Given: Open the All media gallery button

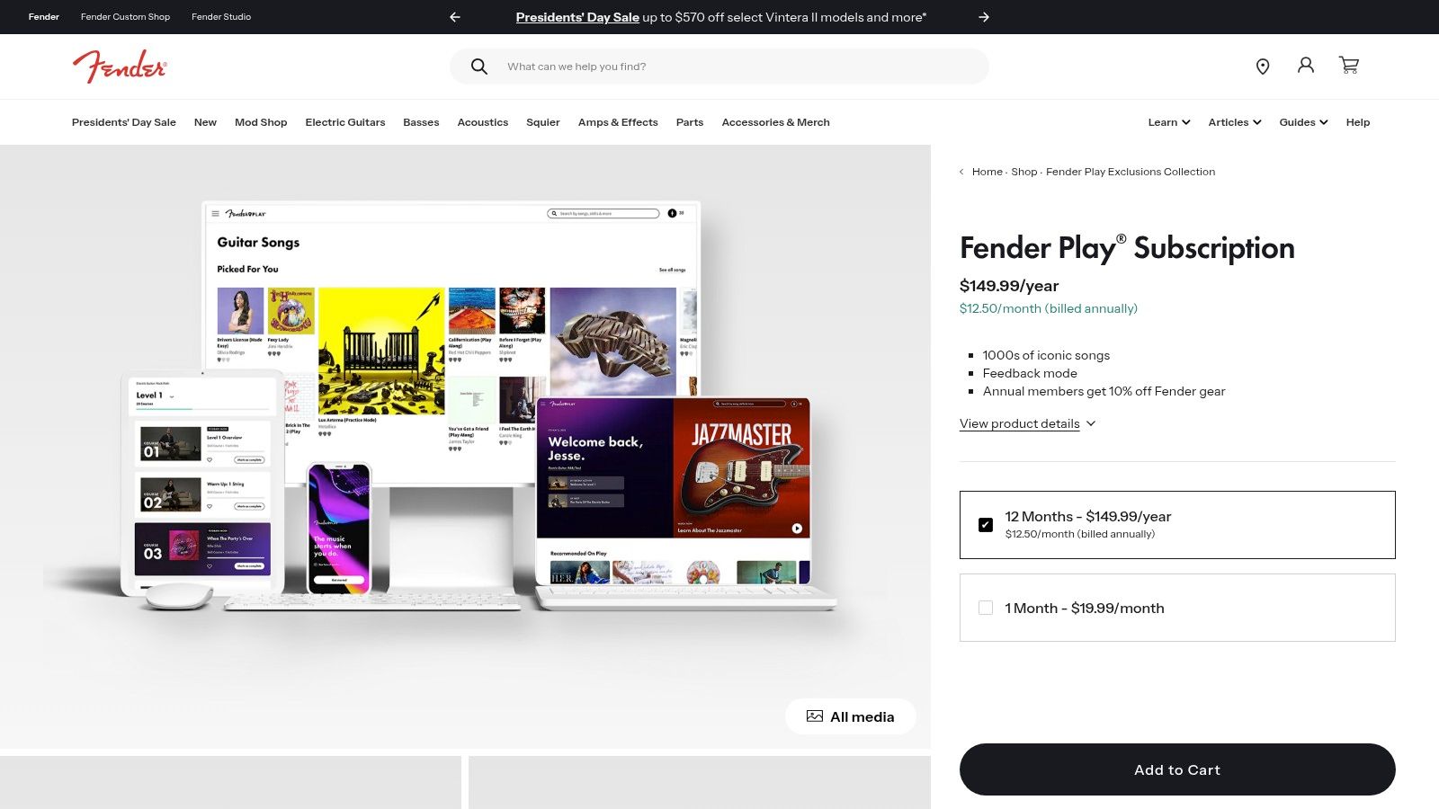Looking at the screenshot, I should (x=851, y=716).
